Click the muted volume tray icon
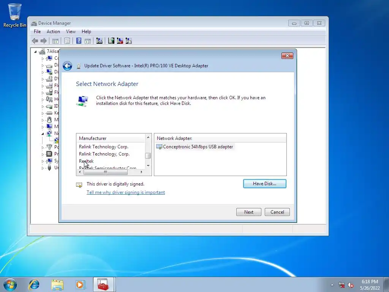The height and width of the screenshot is (292, 389). (351, 285)
